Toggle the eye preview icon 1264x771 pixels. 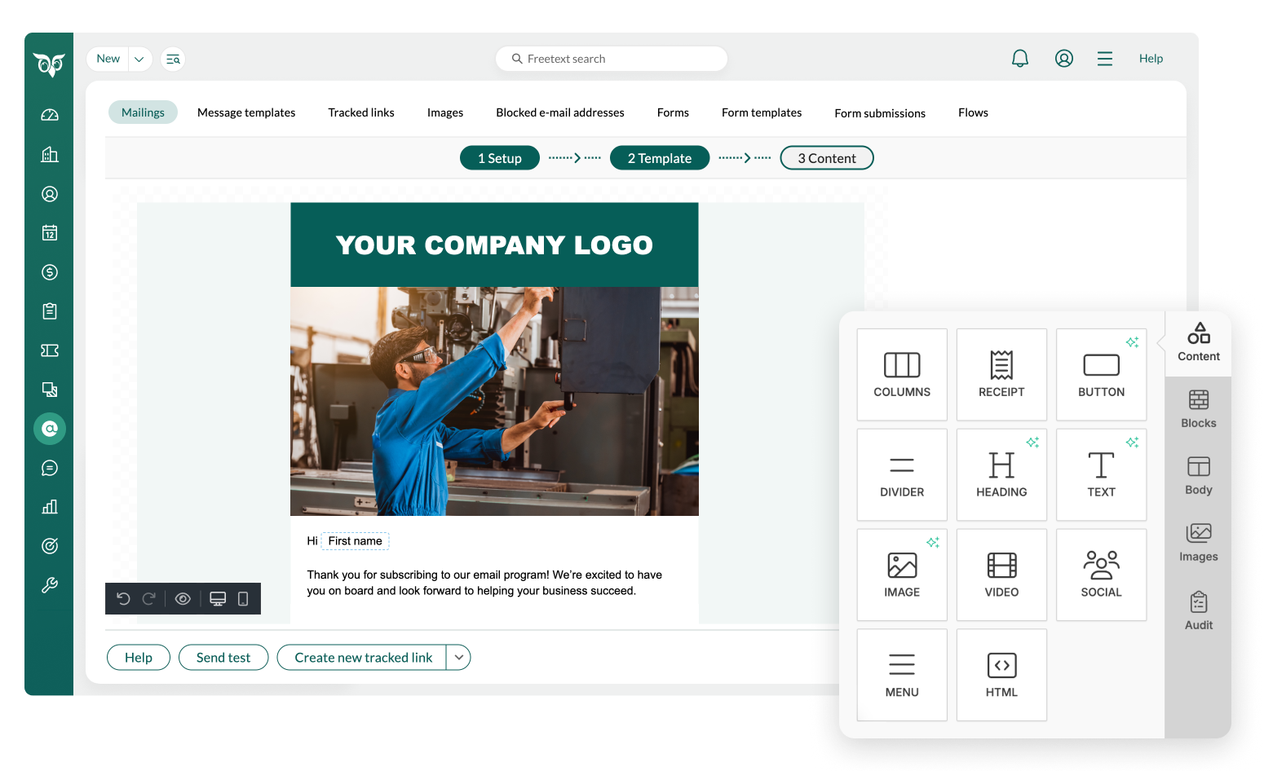(183, 599)
